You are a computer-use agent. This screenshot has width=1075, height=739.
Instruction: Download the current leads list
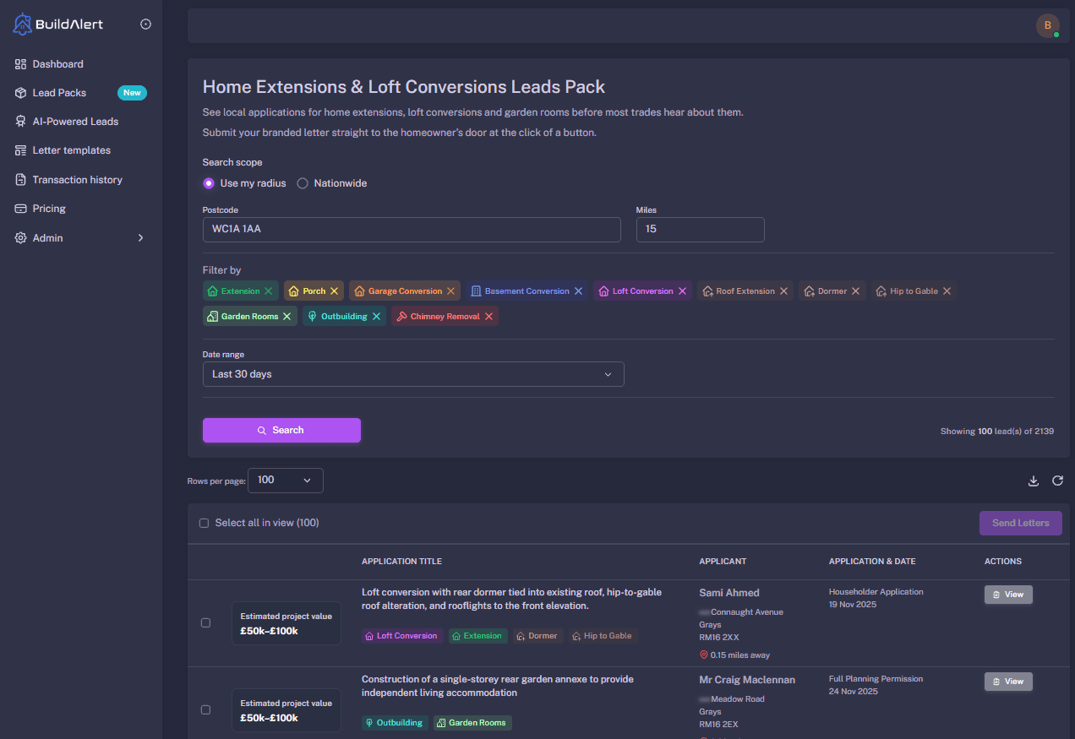pos(1033,480)
